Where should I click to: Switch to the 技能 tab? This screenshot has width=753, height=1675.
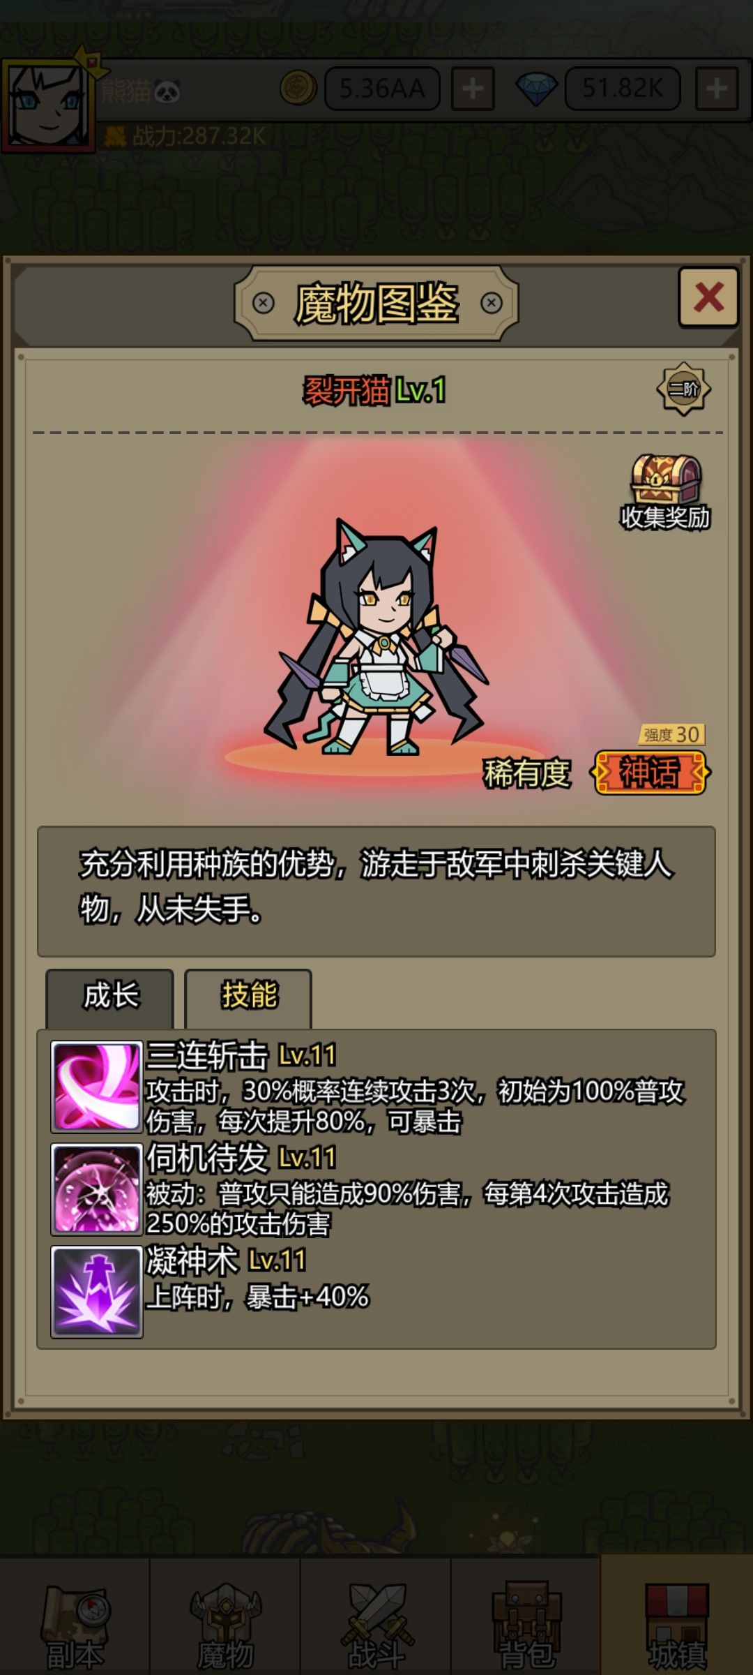pos(248,996)
